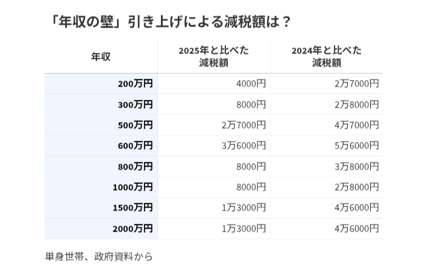Select the 200万円 income row label

135,84
